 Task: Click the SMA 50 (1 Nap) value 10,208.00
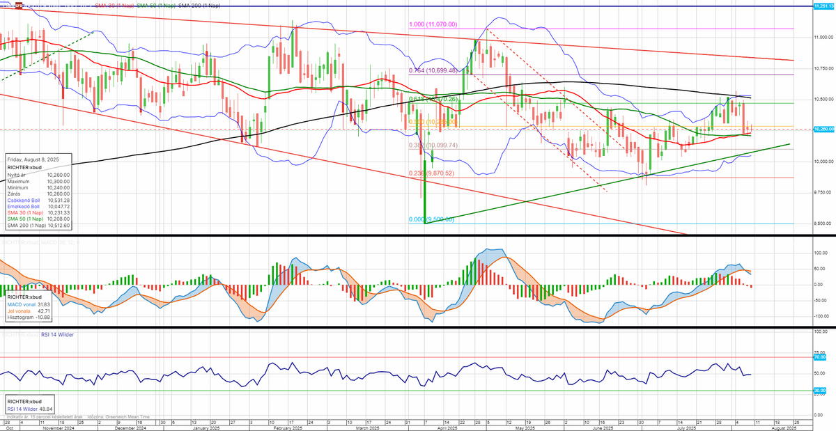(x=58, y=219)
